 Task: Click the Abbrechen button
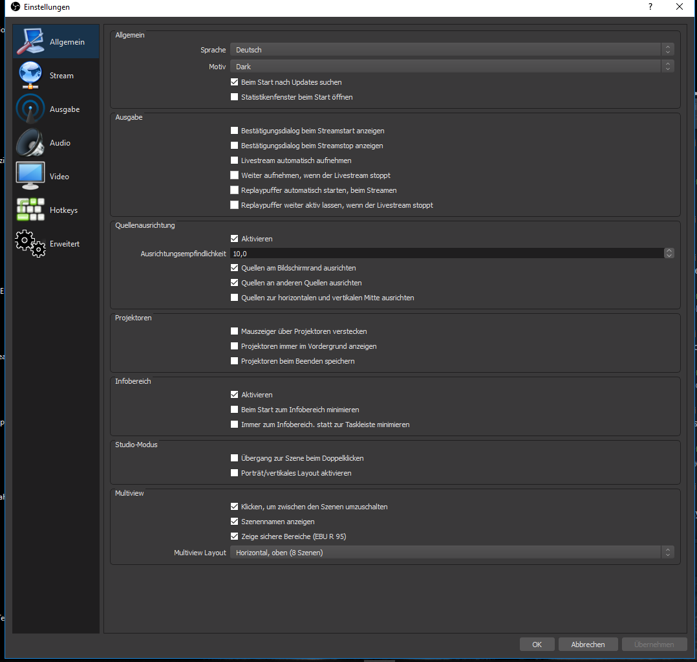(588, 645)
